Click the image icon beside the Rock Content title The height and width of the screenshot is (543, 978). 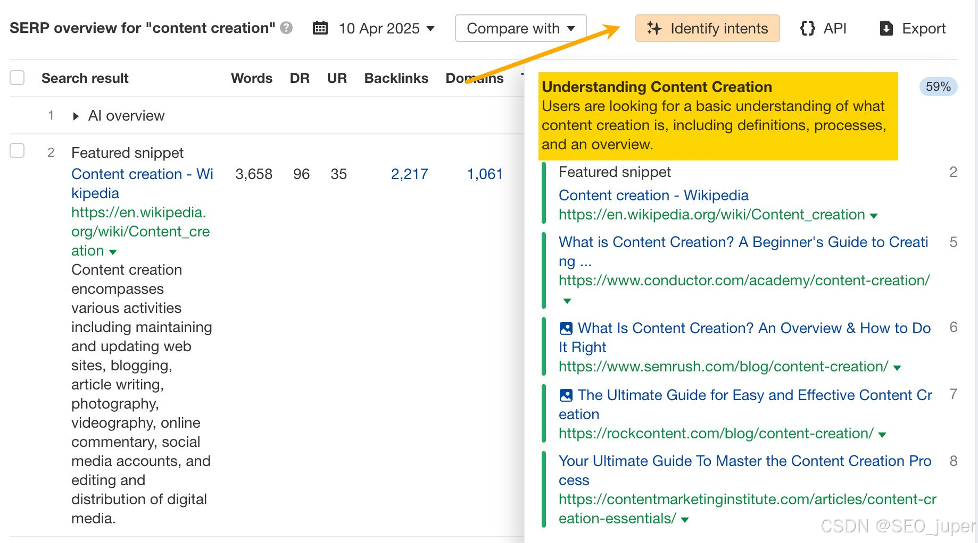tap(566, 395)
